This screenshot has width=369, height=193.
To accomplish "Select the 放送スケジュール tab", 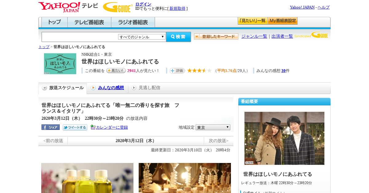I will 63,88.
